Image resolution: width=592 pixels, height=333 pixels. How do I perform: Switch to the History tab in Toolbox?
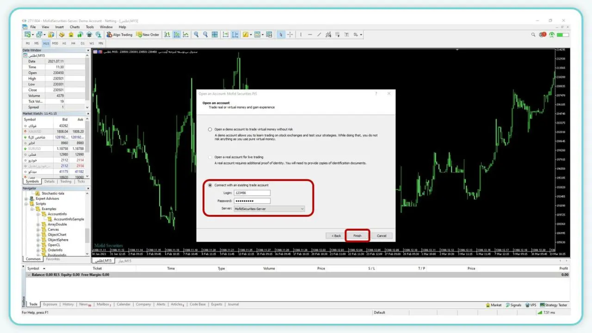68,304
